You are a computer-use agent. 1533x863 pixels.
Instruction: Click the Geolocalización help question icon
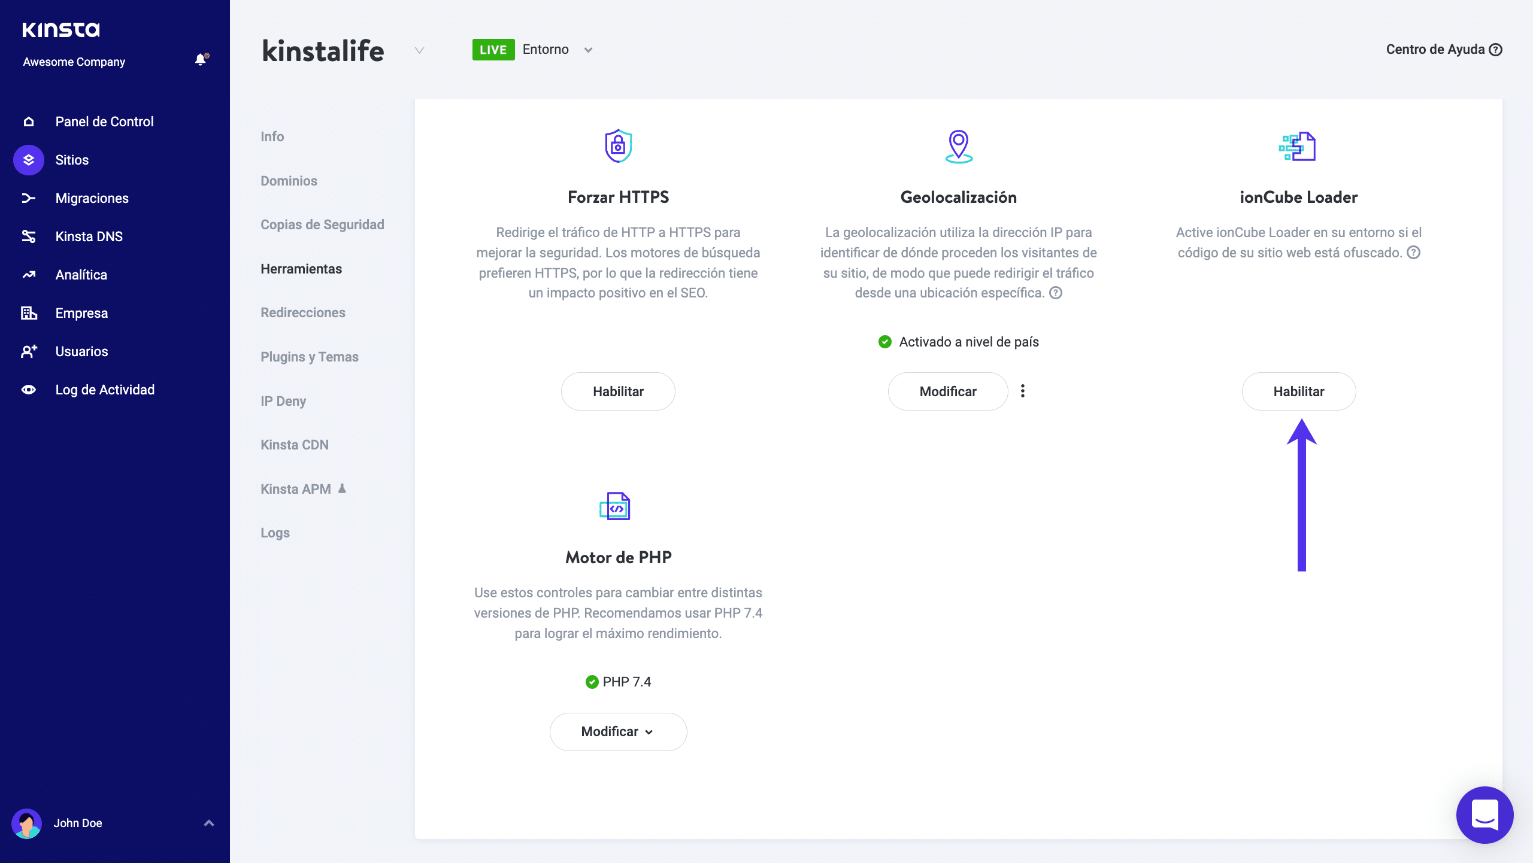(1056, 293)
